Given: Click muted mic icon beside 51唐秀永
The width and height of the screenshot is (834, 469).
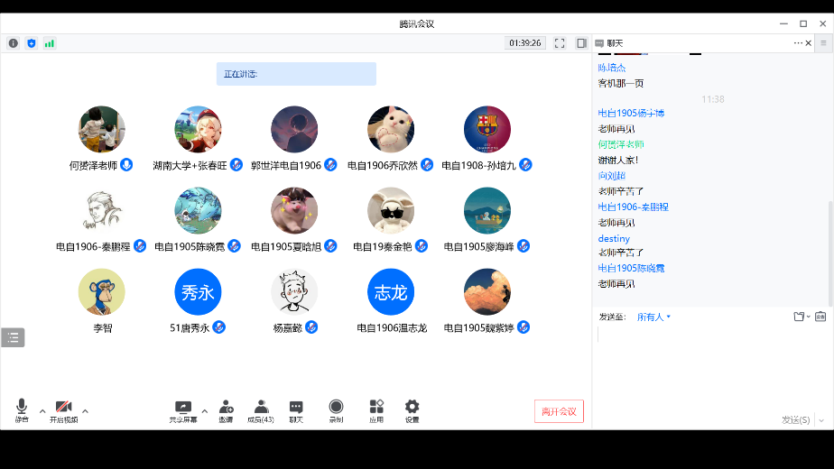Looking at the screenshot, I should 218,327.
